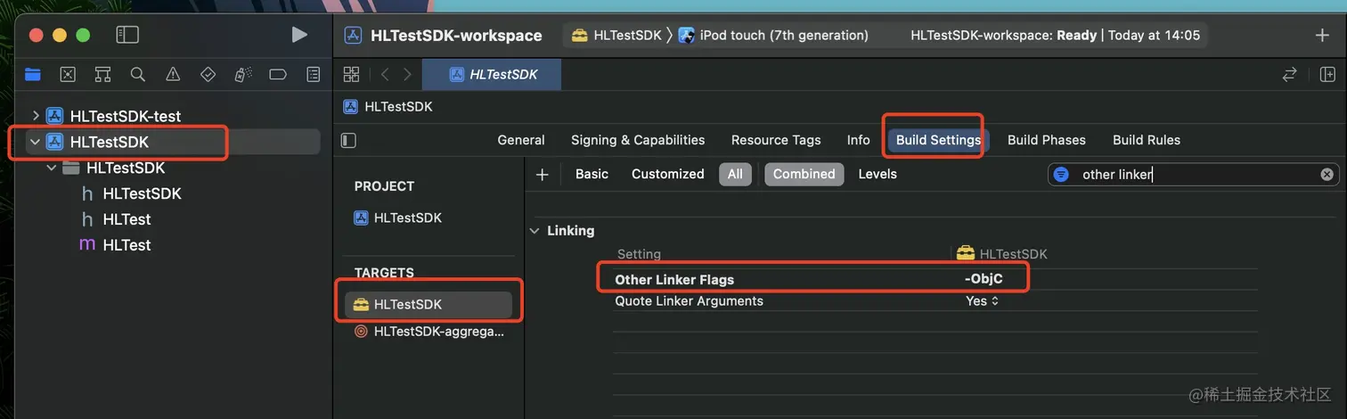Select the Other Linker Flags setting

click(674, 280)
